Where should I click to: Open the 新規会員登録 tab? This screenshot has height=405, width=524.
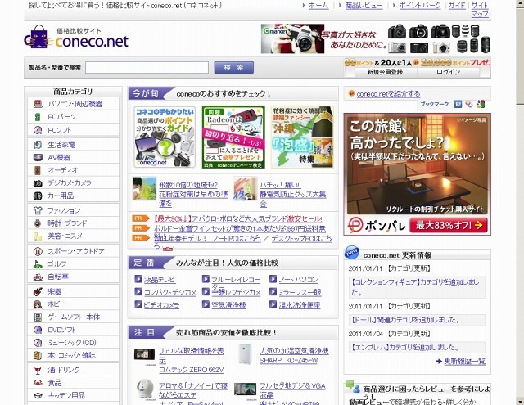click(385, 72)
